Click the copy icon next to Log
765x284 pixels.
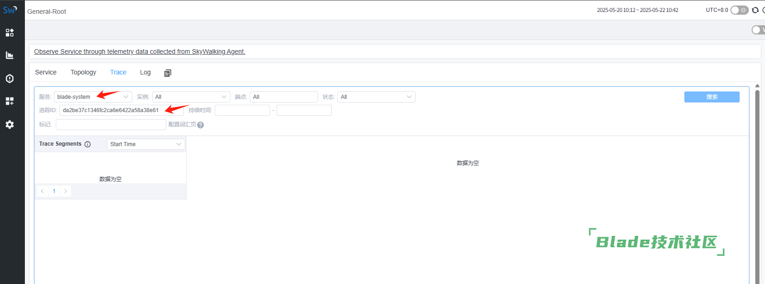pyautogui.click(x=168, y=73)
